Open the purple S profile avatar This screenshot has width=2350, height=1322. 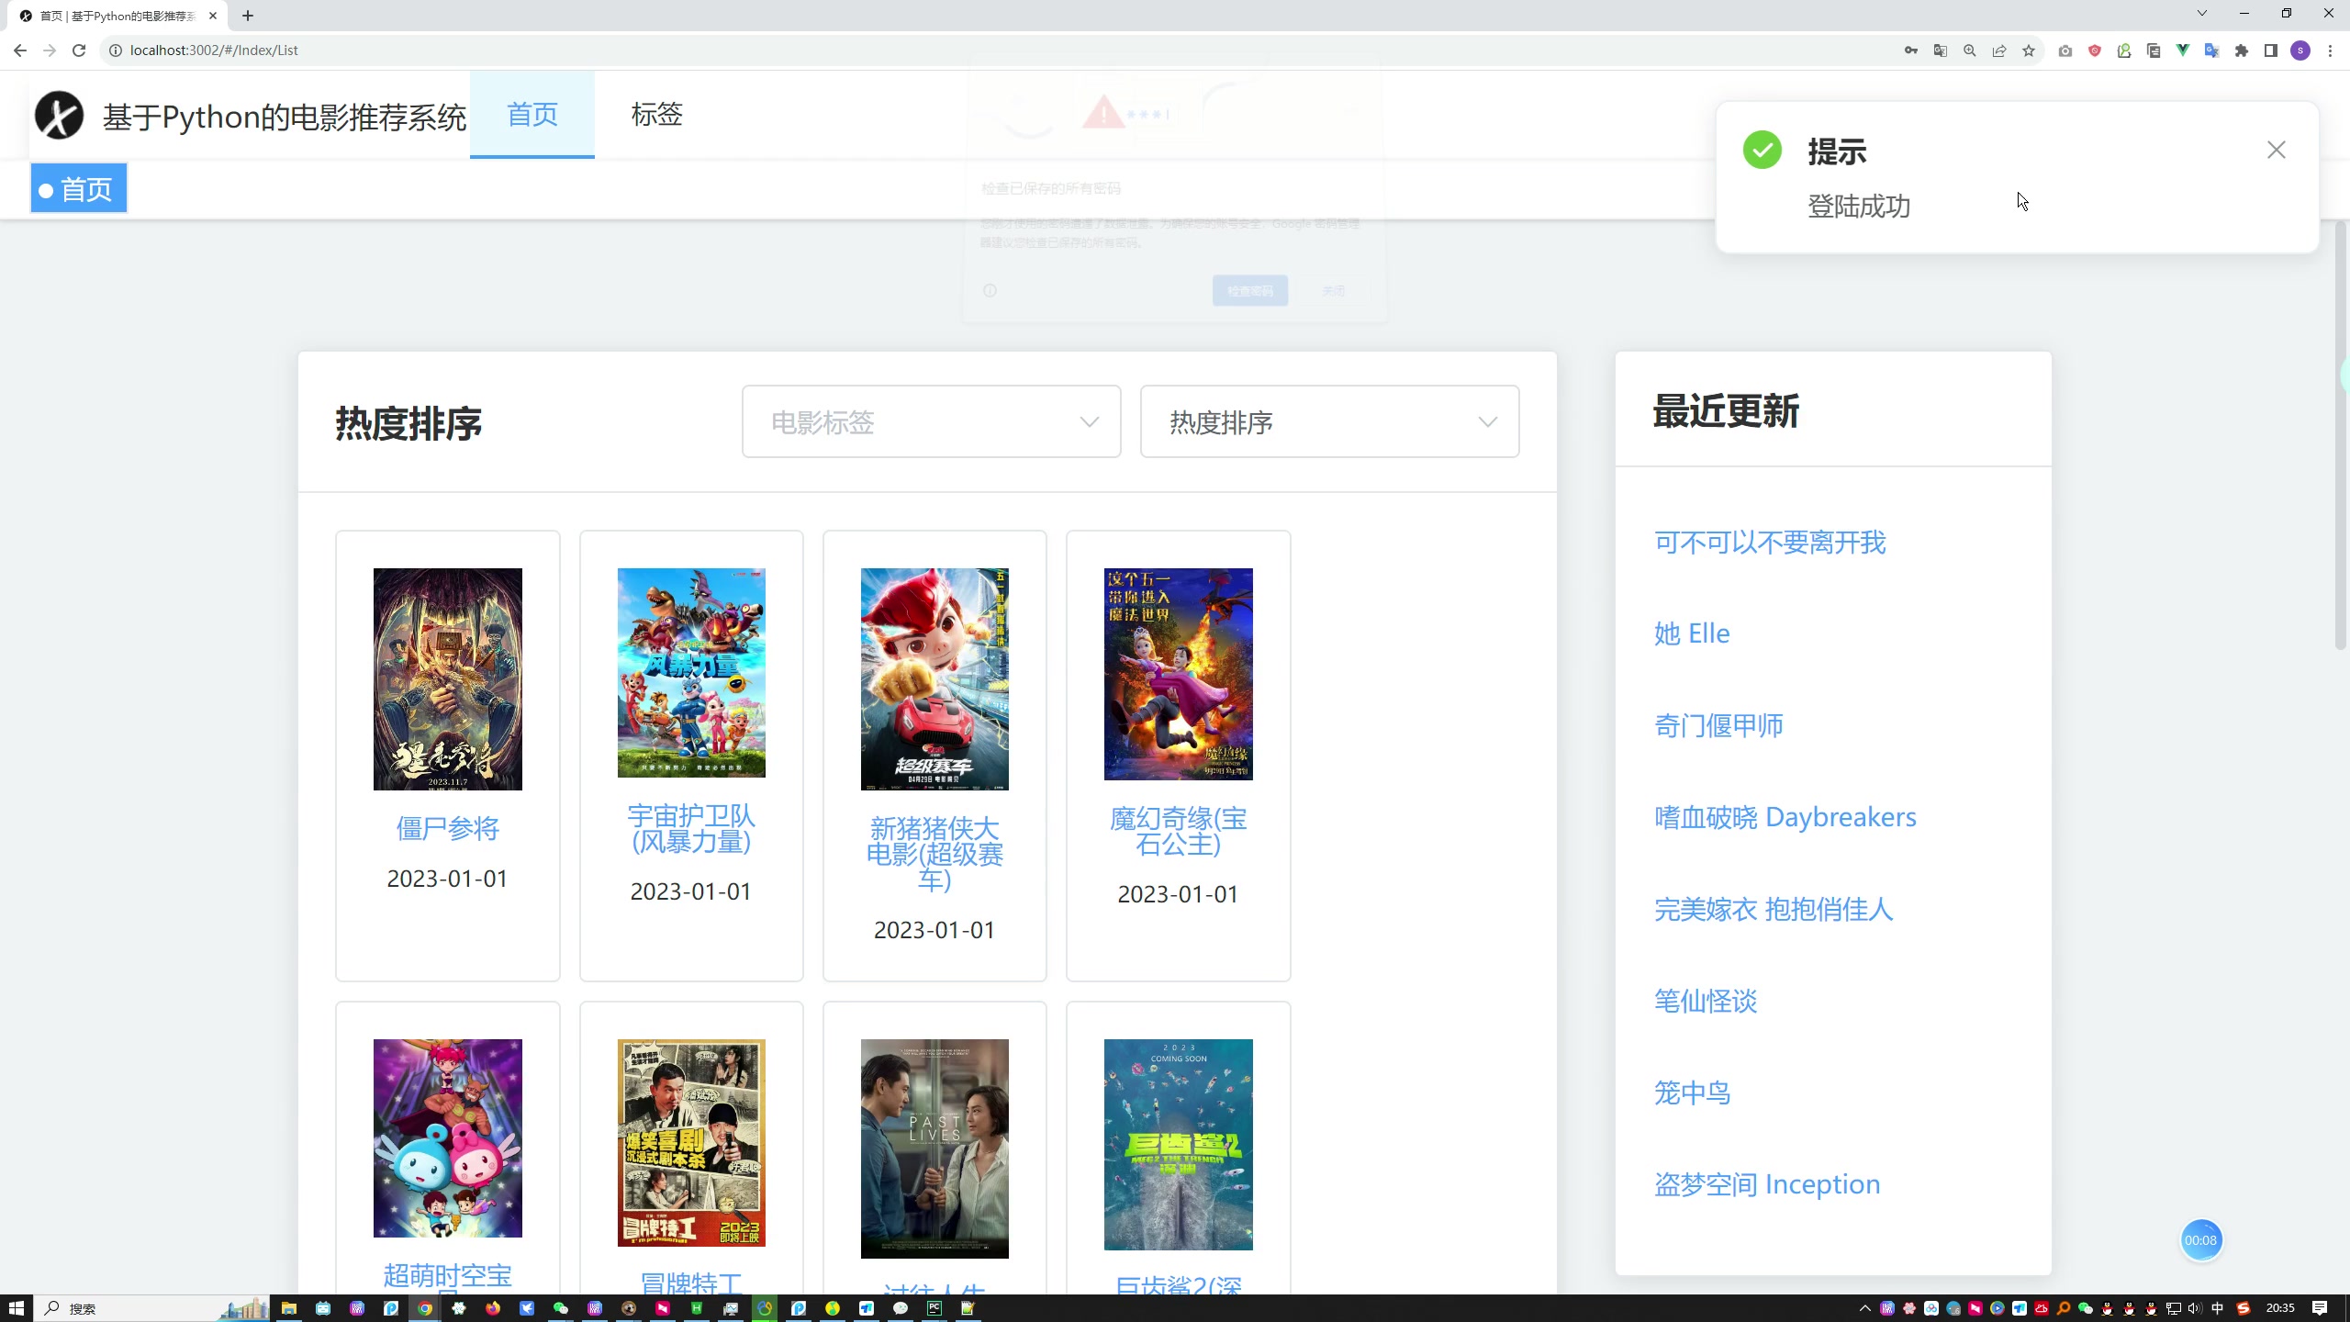(2300, 50)
